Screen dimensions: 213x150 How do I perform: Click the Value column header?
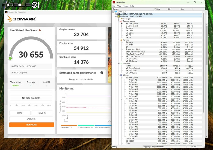[161, 9]
